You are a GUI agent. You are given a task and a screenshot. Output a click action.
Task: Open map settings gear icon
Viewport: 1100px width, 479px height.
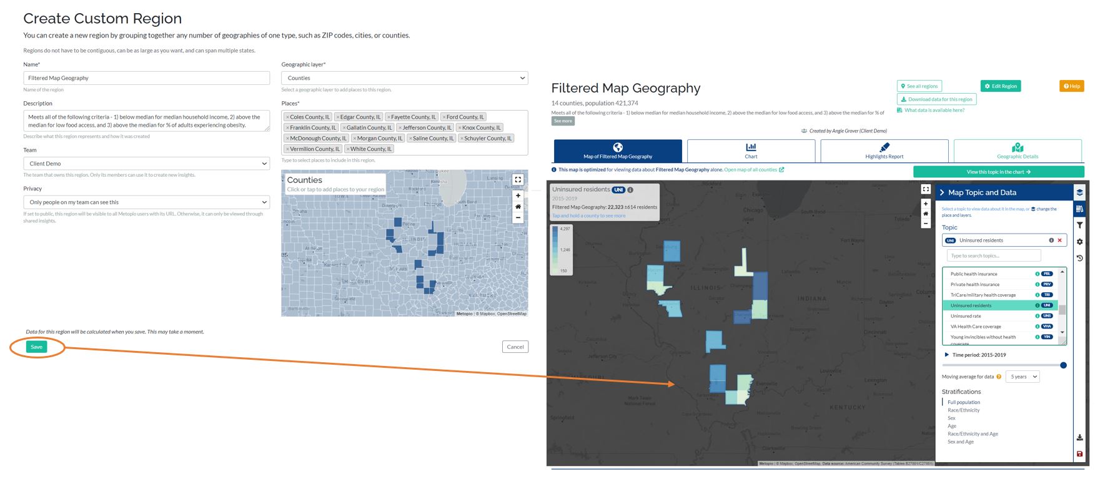(x=1079, y=242)
